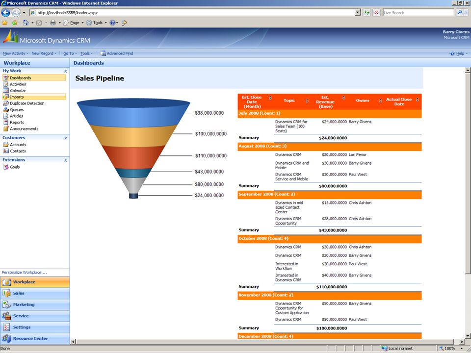Sort by Actual Close Date column
The image size is (471, 353).
(417, 100)
